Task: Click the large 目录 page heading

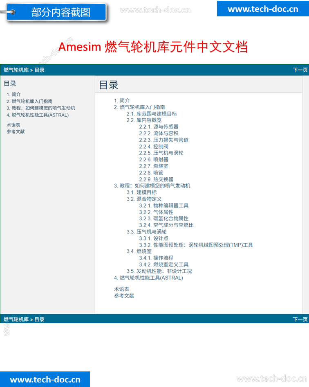Action: click(x=108, y=85)
